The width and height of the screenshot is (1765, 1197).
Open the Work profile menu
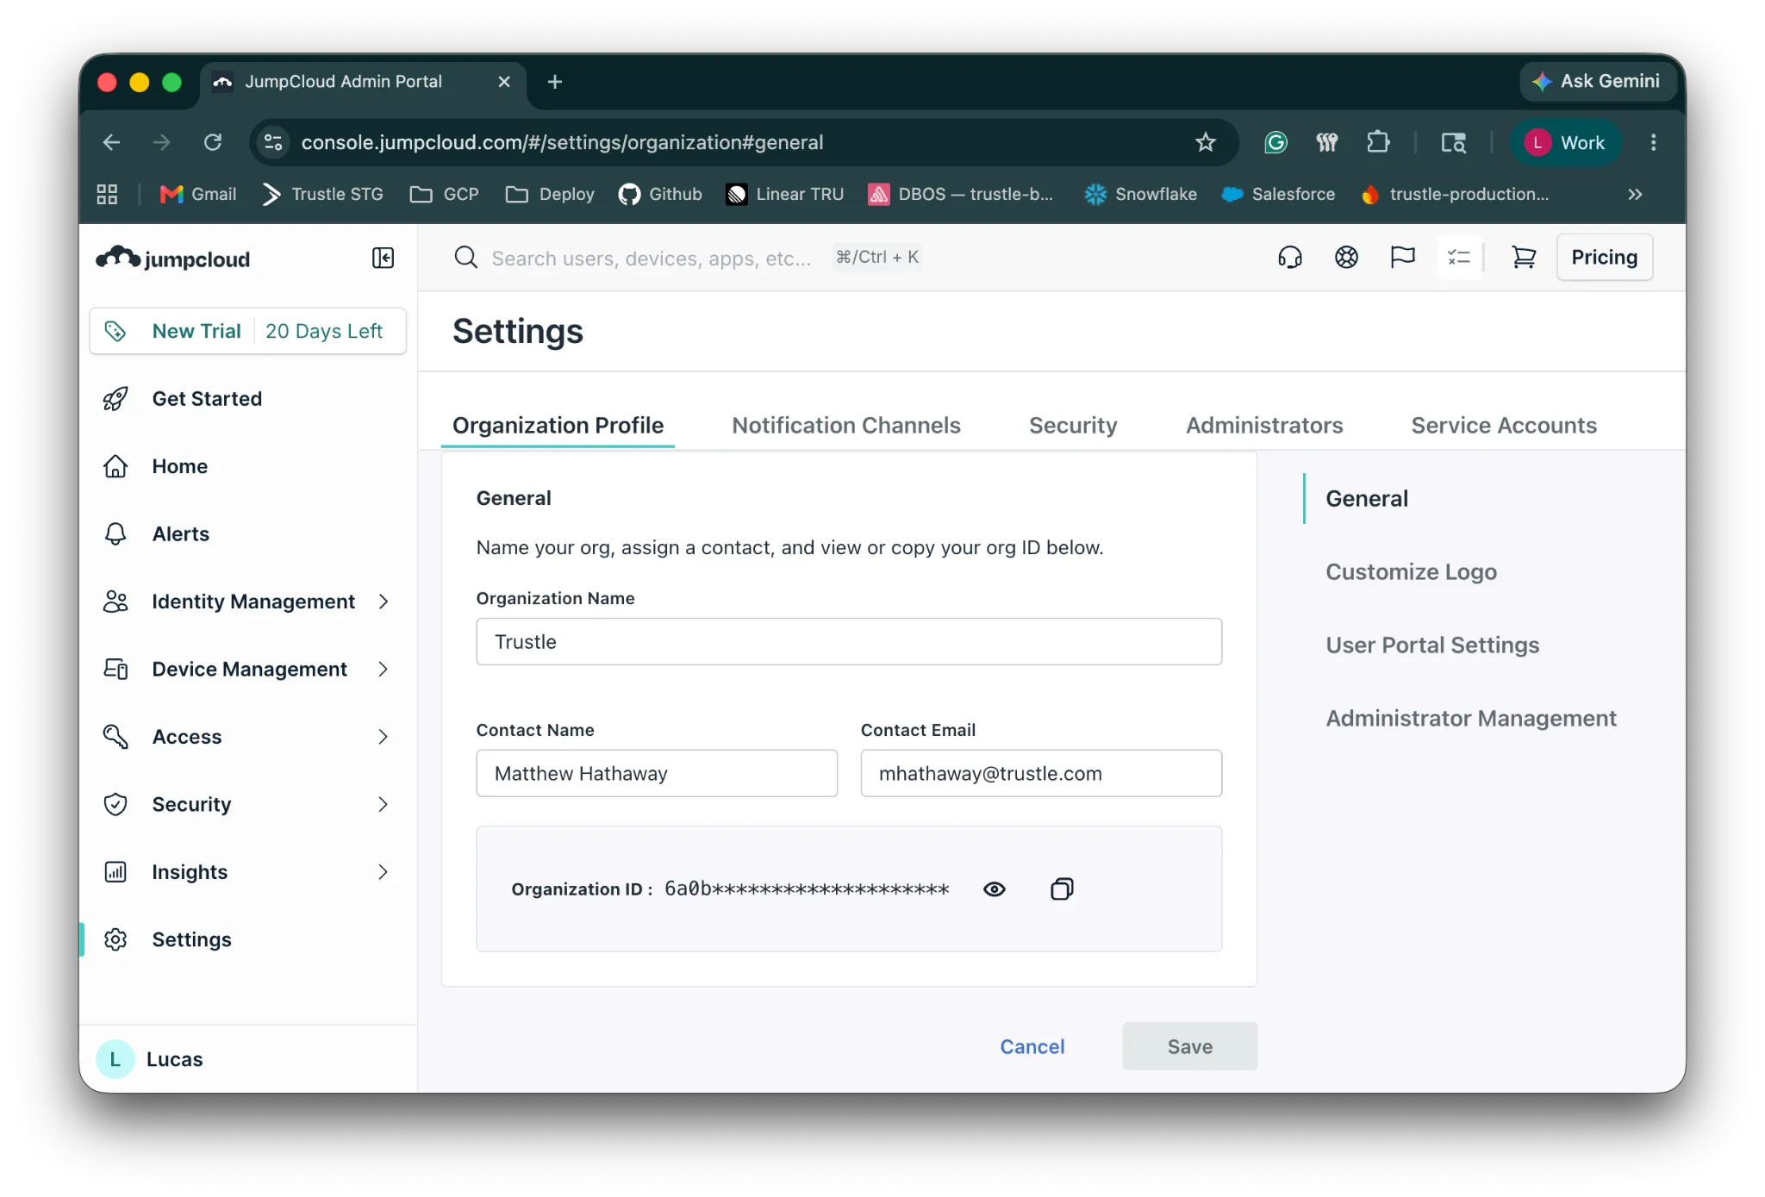(1566, 142)
